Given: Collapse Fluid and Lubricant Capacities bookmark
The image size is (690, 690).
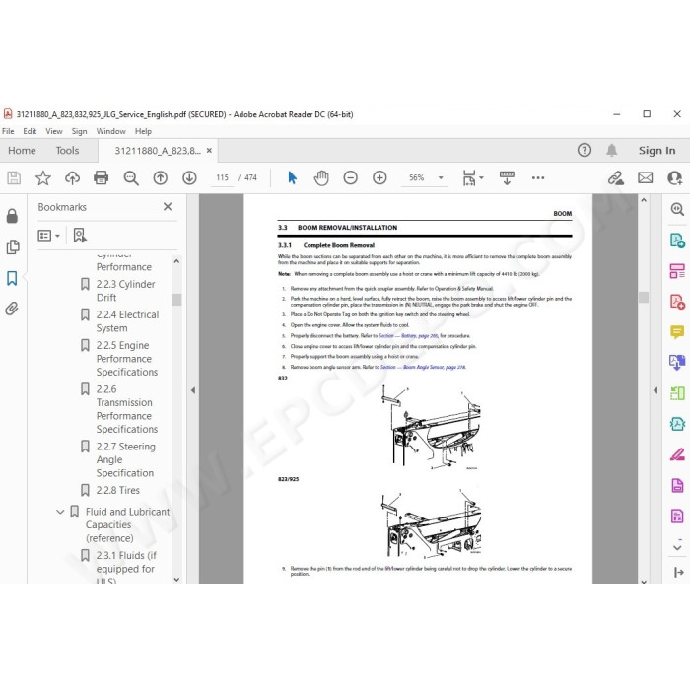Looking at the screenshot, I should [60, 512].
